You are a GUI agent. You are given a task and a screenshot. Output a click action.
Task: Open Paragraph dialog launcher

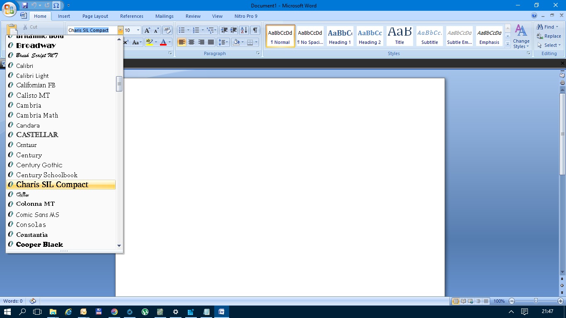[258, 53]
